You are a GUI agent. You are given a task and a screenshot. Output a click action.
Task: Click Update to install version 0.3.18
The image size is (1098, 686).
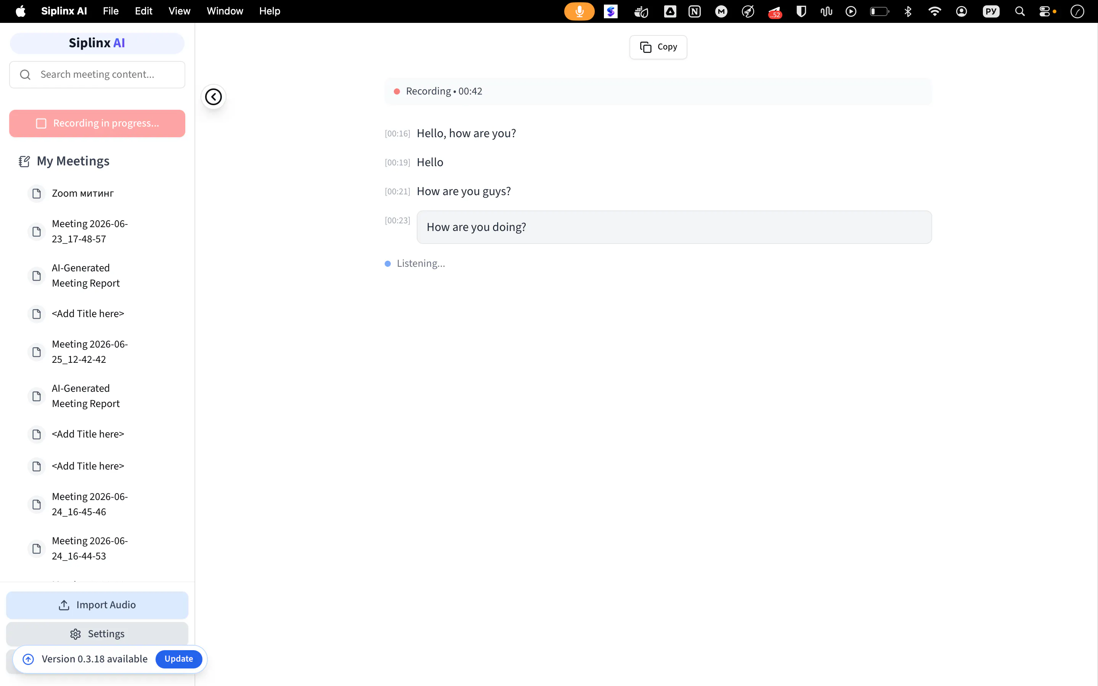(179, 659)
